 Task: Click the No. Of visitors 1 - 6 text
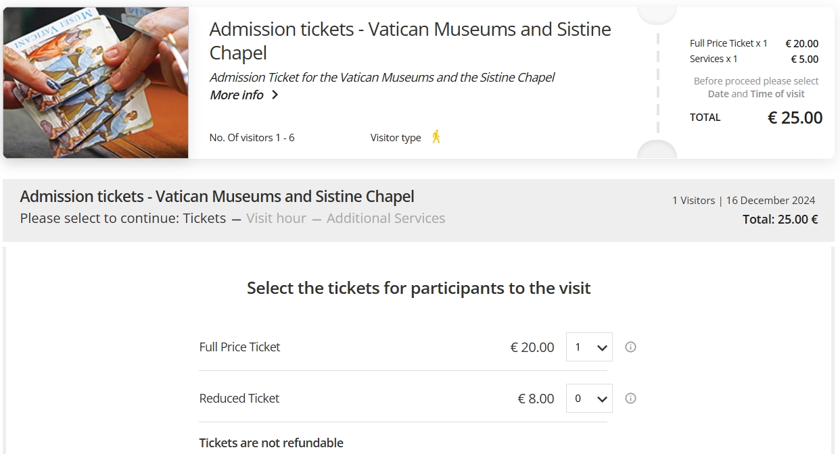pos(252,138)
